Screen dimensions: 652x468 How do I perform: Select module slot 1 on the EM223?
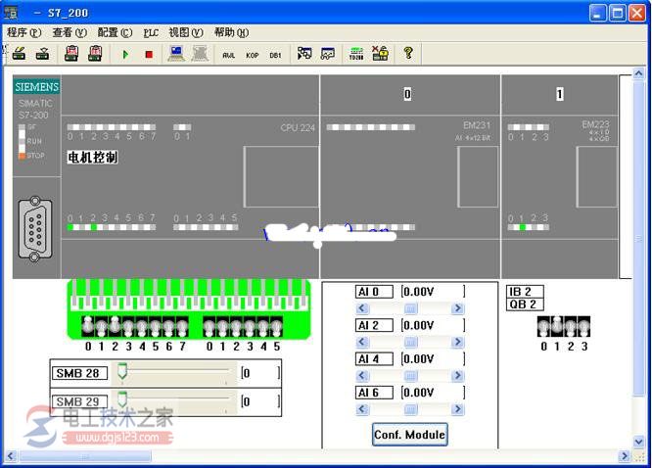coord(560,94)
